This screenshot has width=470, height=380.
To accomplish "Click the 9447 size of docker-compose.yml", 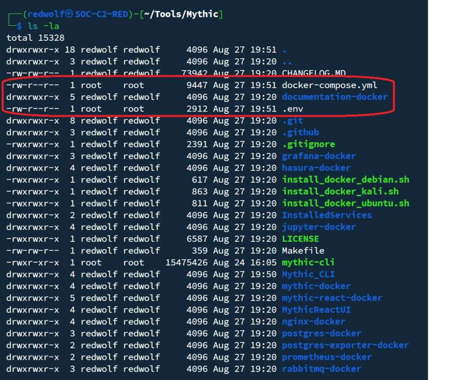I will (197, 85).
